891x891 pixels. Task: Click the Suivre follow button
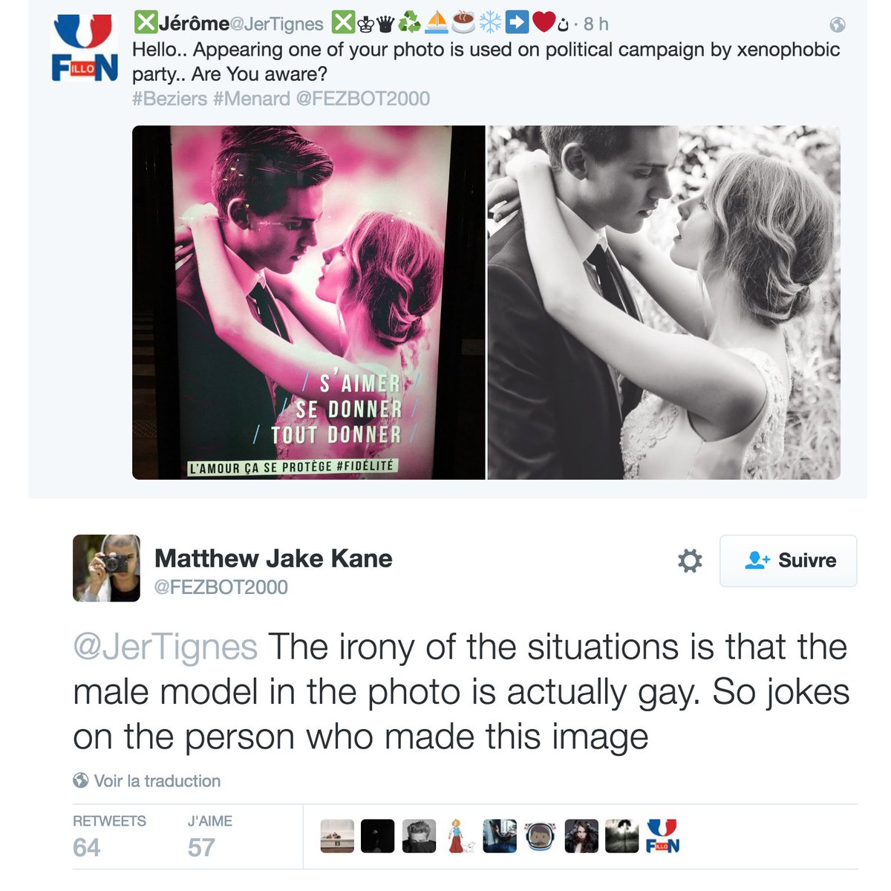[788, 561]
